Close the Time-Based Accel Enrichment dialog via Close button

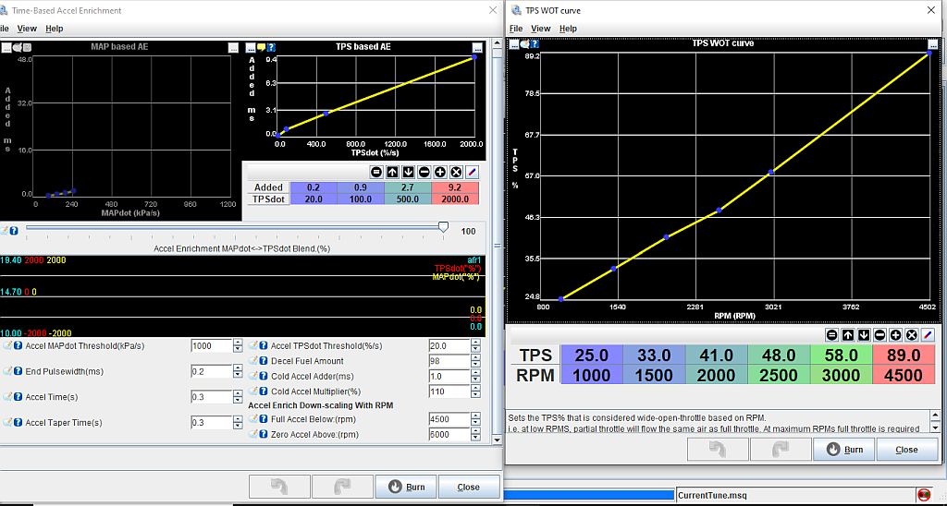[x=468, y=487]
